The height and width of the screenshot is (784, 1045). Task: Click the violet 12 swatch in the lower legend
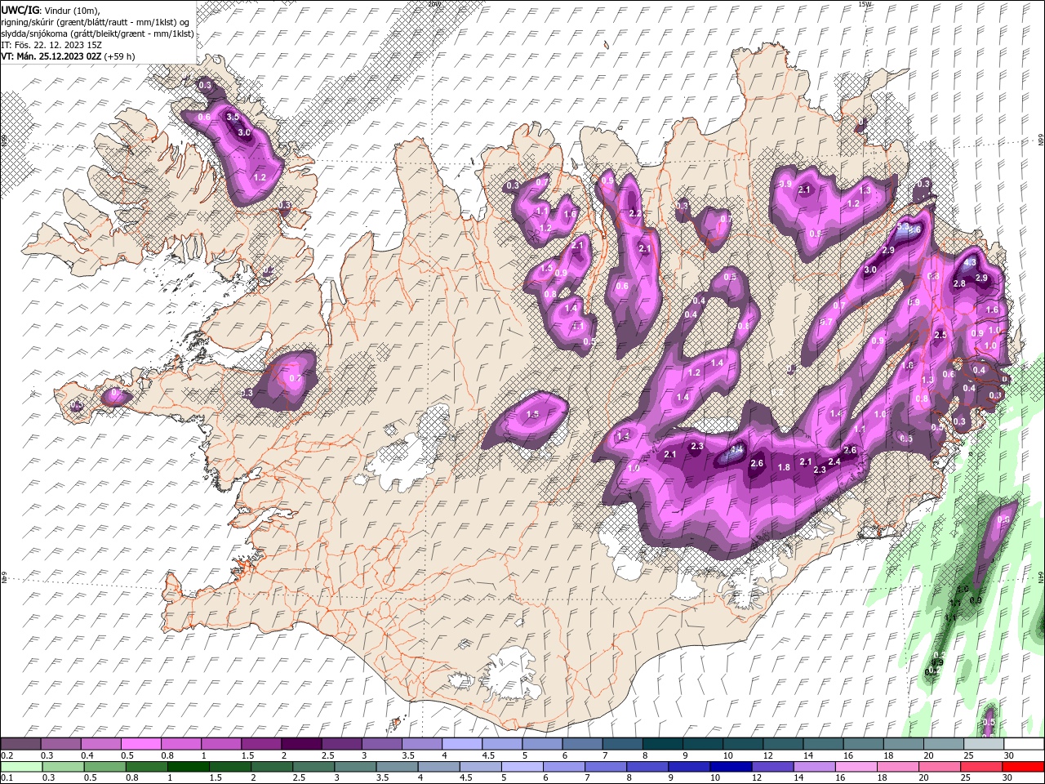coord(773,767)
